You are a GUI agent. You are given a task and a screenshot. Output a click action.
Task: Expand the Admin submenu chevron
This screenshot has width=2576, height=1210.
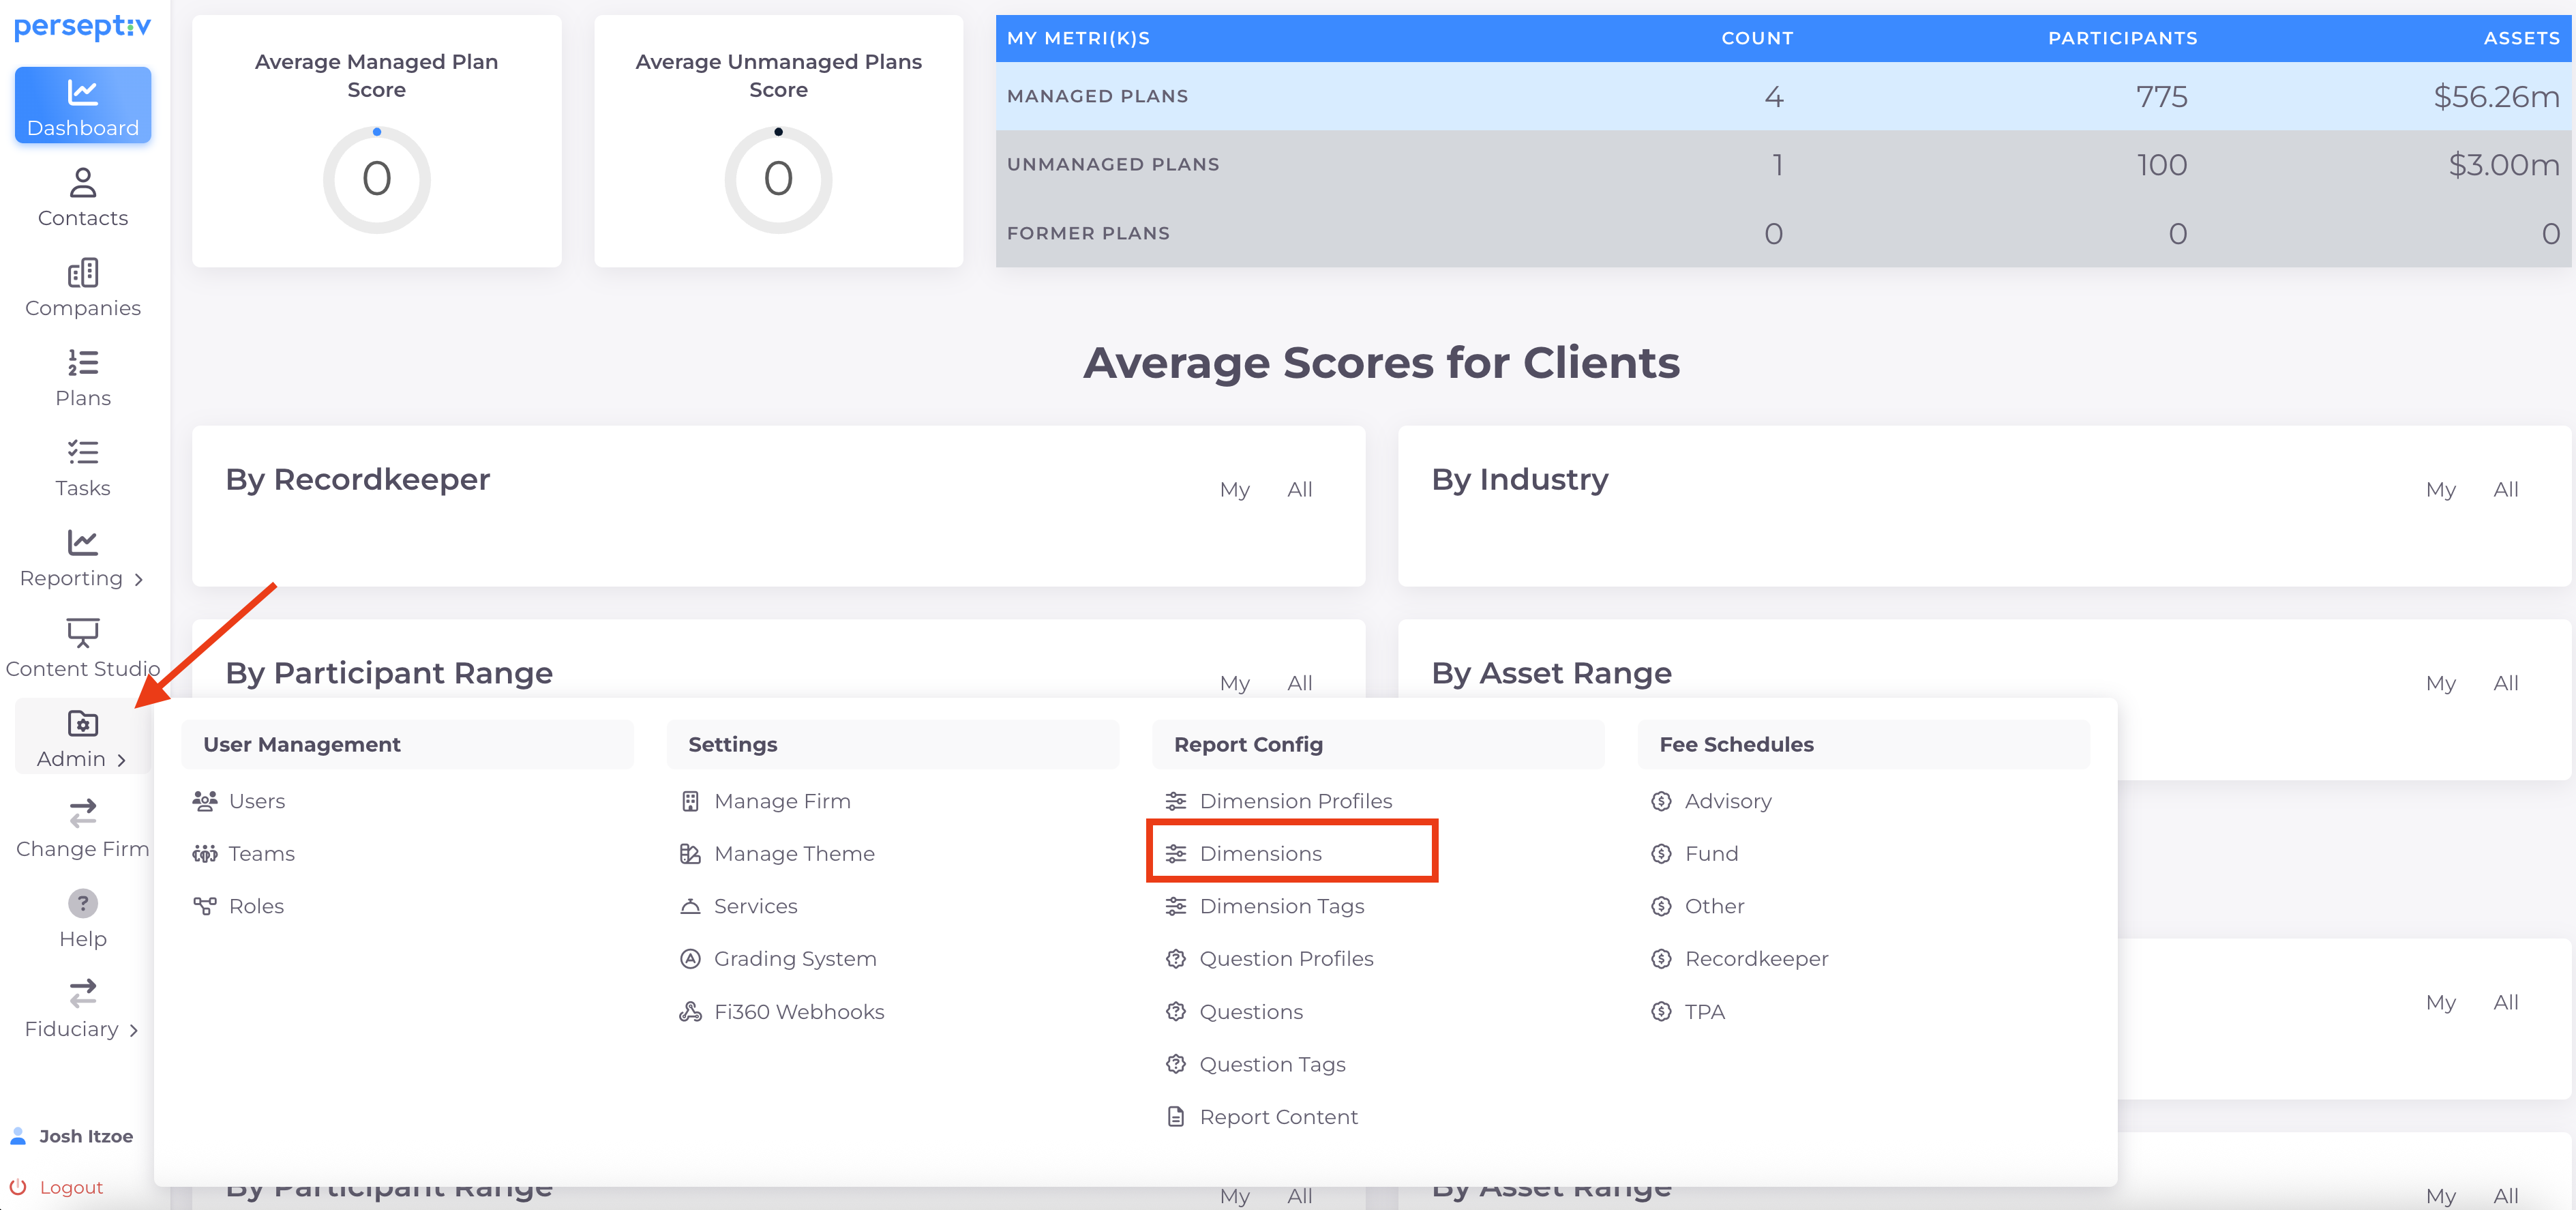122,760
